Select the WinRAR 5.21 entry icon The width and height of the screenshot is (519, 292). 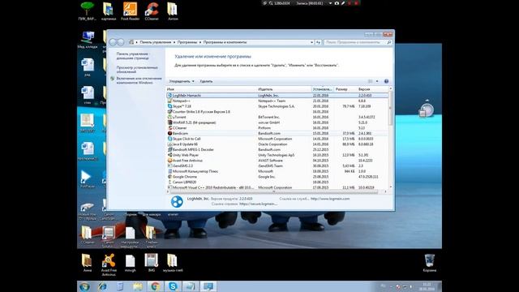click(x=169, y=122)
